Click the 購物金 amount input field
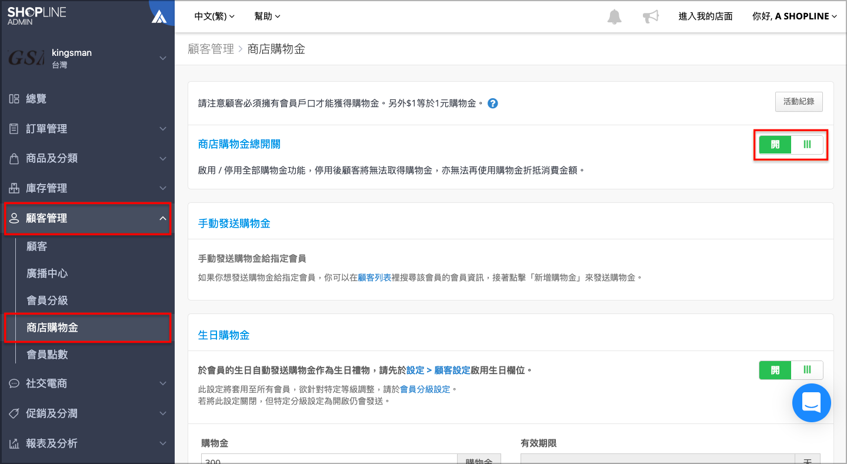Image resolution: width=847 pixels, height=464 pixels. [x=329, y=459]
